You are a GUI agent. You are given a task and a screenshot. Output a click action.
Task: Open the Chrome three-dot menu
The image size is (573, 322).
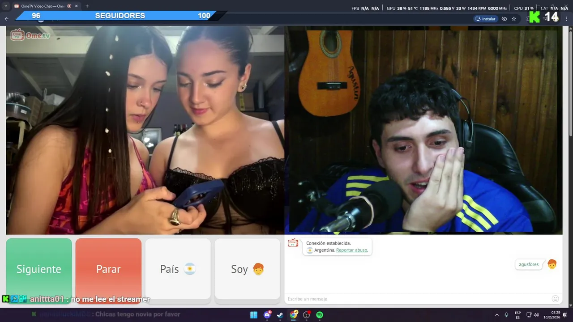point(566,19)
